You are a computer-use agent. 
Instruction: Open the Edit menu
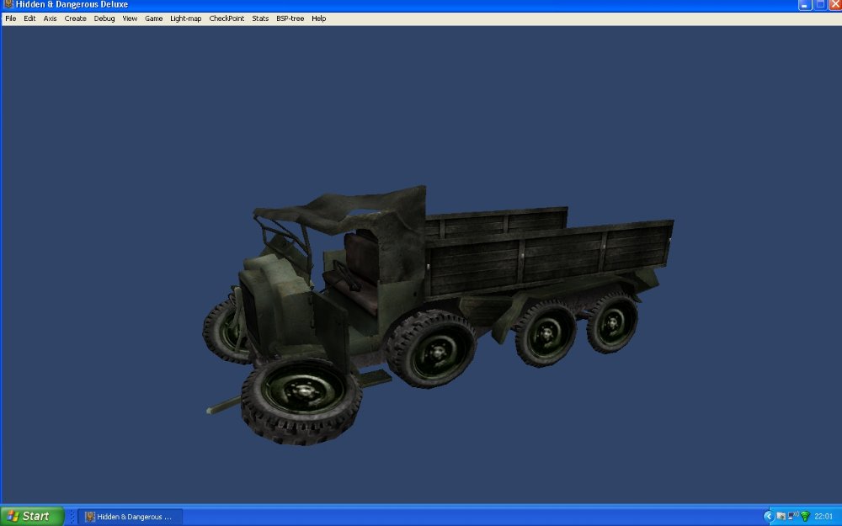click(x=29, y=19)
